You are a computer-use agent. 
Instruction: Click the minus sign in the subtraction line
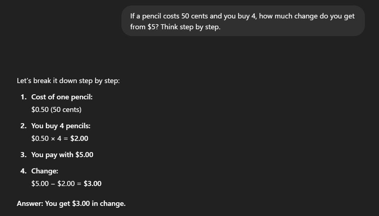[x=53, y=183]
